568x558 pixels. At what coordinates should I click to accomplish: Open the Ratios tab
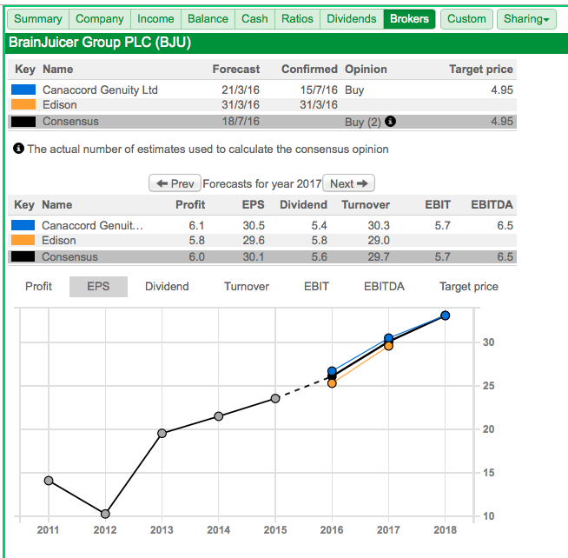pos(297,19)
